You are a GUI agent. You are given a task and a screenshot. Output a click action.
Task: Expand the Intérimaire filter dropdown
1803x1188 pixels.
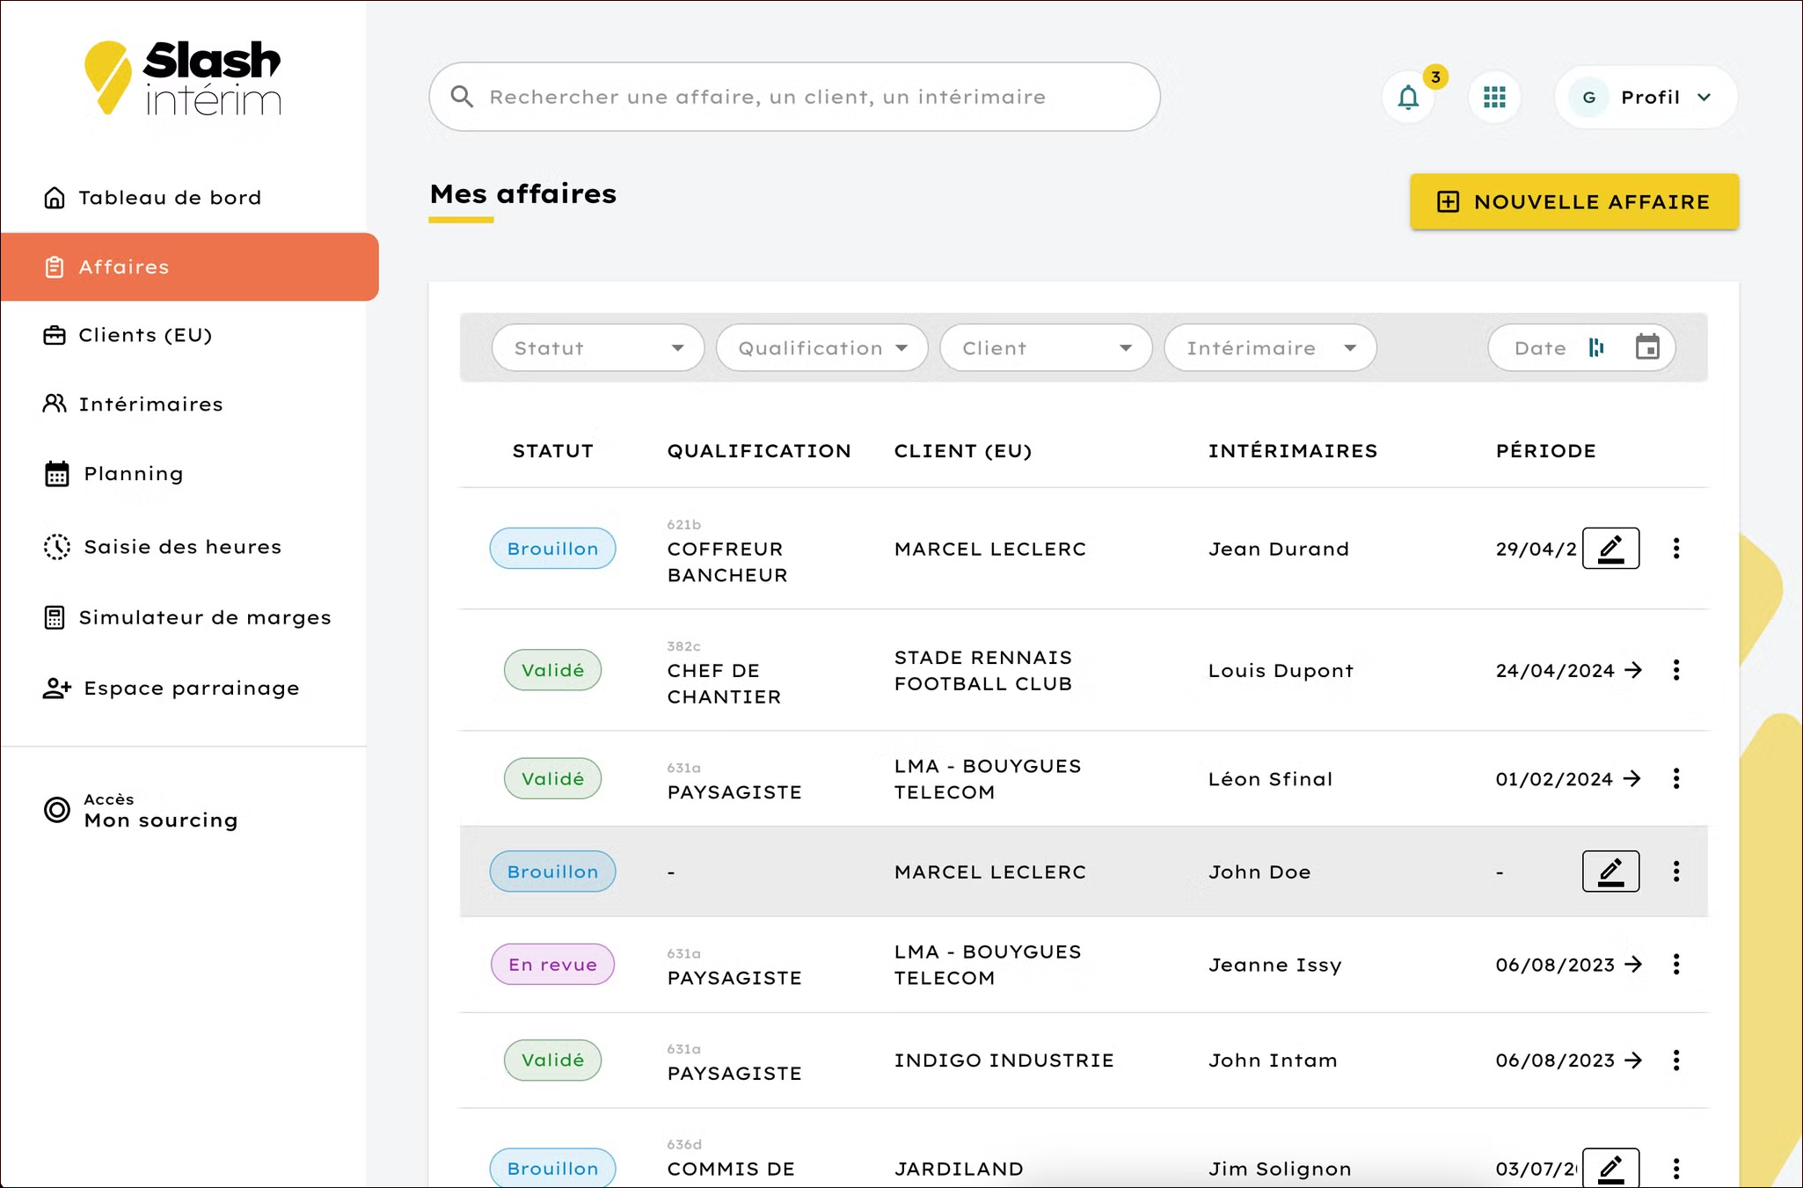(1270, 348)
